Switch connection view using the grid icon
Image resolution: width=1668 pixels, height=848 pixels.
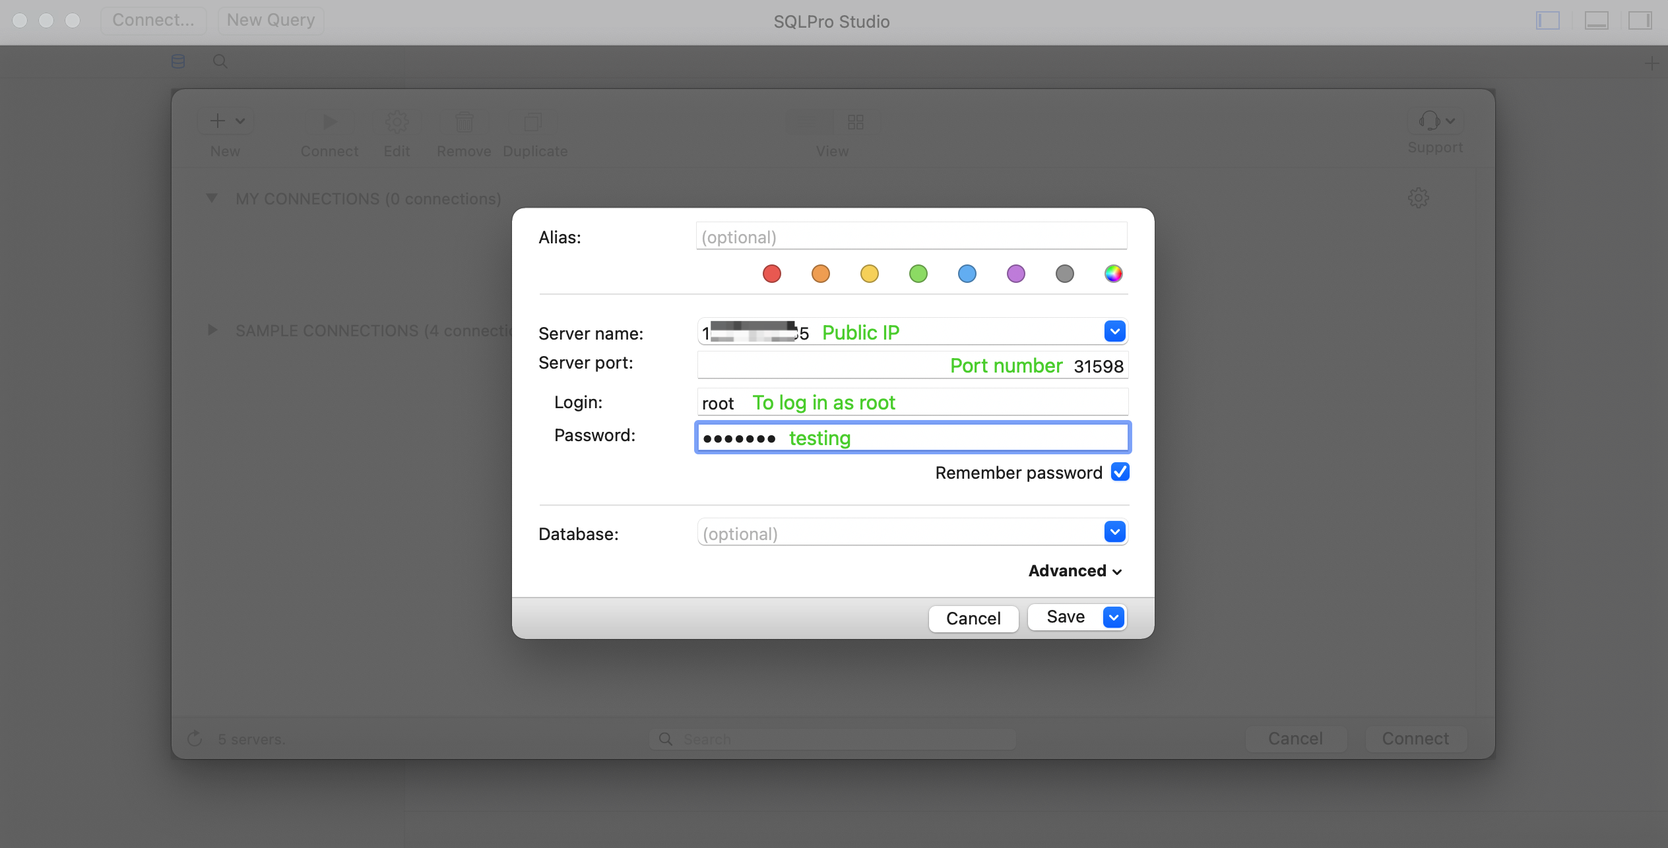coord(854,122)
